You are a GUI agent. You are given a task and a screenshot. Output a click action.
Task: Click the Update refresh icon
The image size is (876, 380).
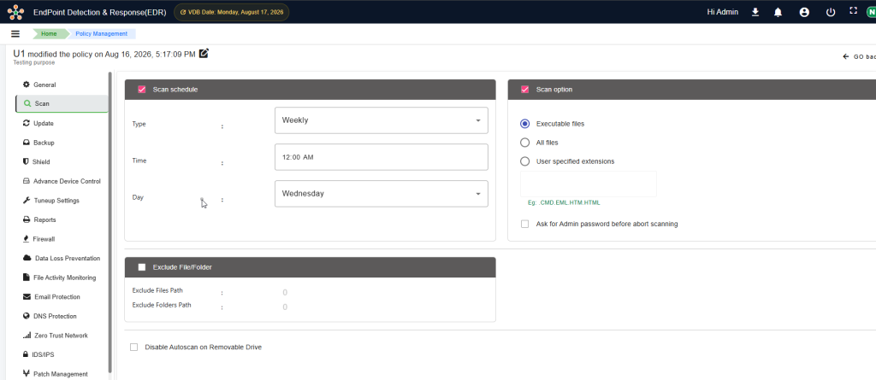tap(26, 123)
